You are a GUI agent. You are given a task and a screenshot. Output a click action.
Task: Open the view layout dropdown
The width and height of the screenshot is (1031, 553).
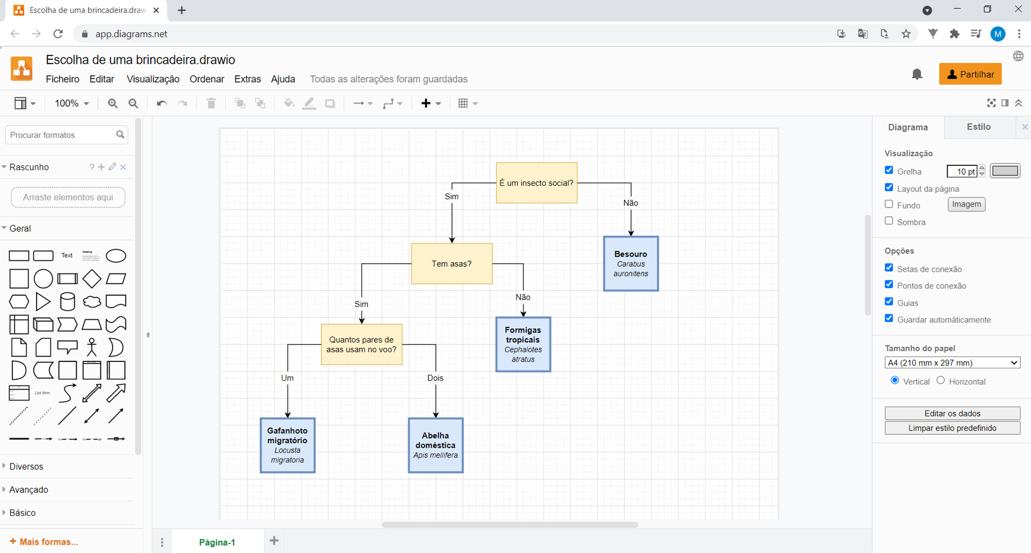pyautogui.click(x=25, y=103)
